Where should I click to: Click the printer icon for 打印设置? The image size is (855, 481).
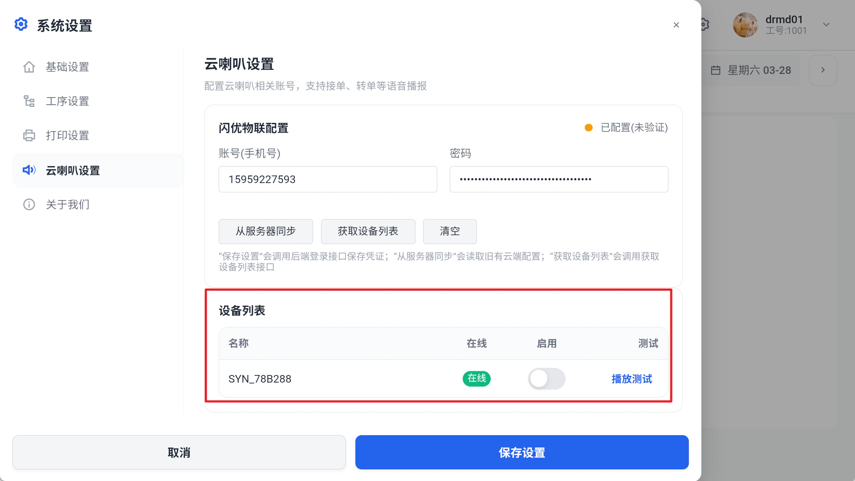point(29,135)
